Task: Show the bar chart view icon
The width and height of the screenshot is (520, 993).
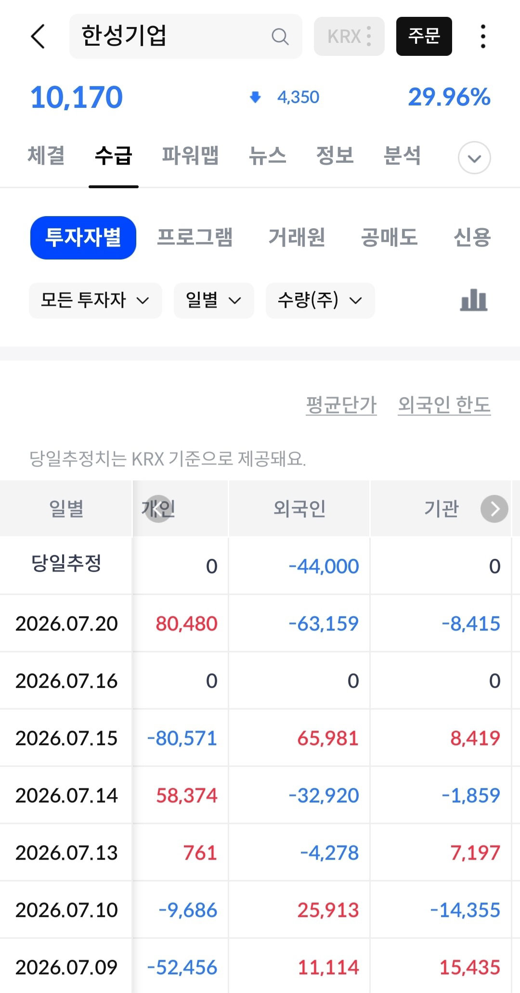Action: [x=474, y=300]
